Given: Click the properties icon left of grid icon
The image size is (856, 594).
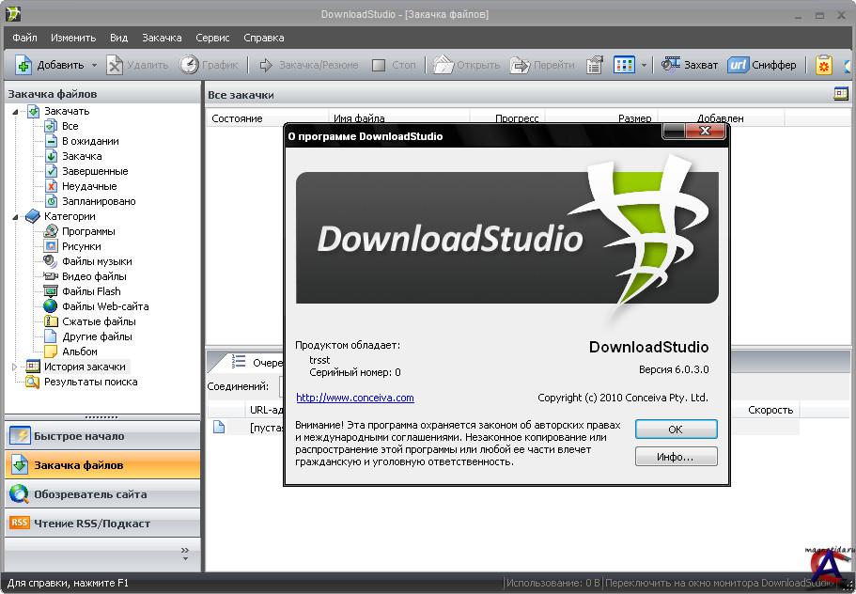Looking at the screenshot, I should [595, 65].
